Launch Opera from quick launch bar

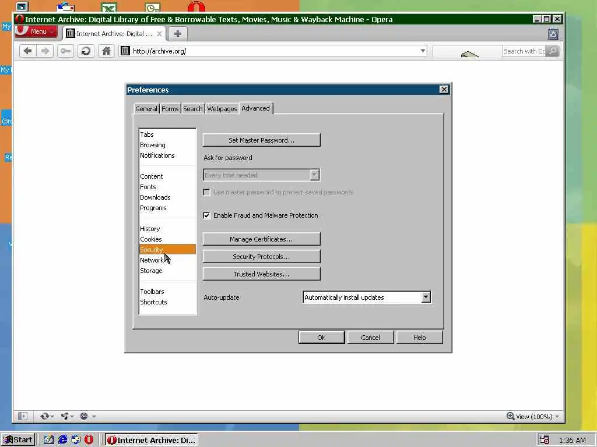click(89, 440)
